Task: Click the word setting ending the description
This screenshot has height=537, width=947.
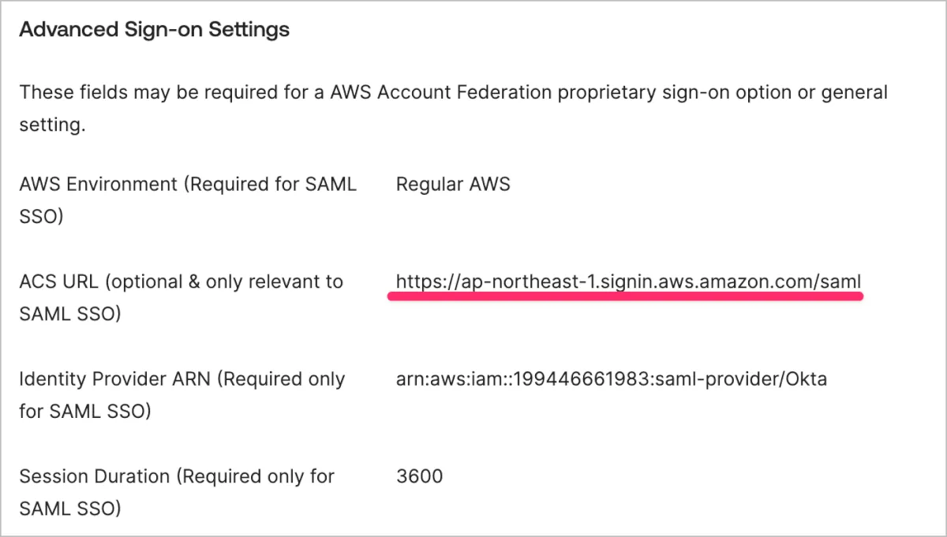Action: [x=51, y=125]
